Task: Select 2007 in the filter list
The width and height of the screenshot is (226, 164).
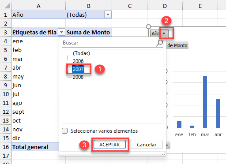Action: click(78, 69)
